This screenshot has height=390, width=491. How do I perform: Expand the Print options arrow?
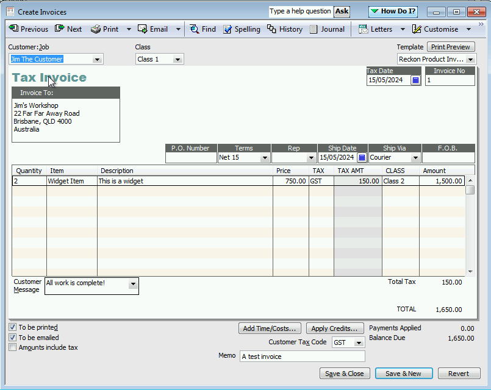pyautogui.click(x=129, y=29)
